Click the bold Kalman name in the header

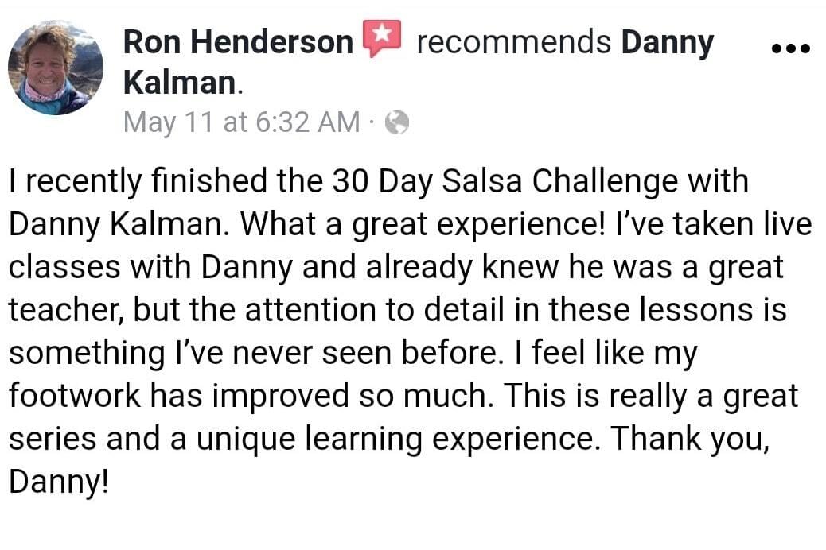(180, 83)
